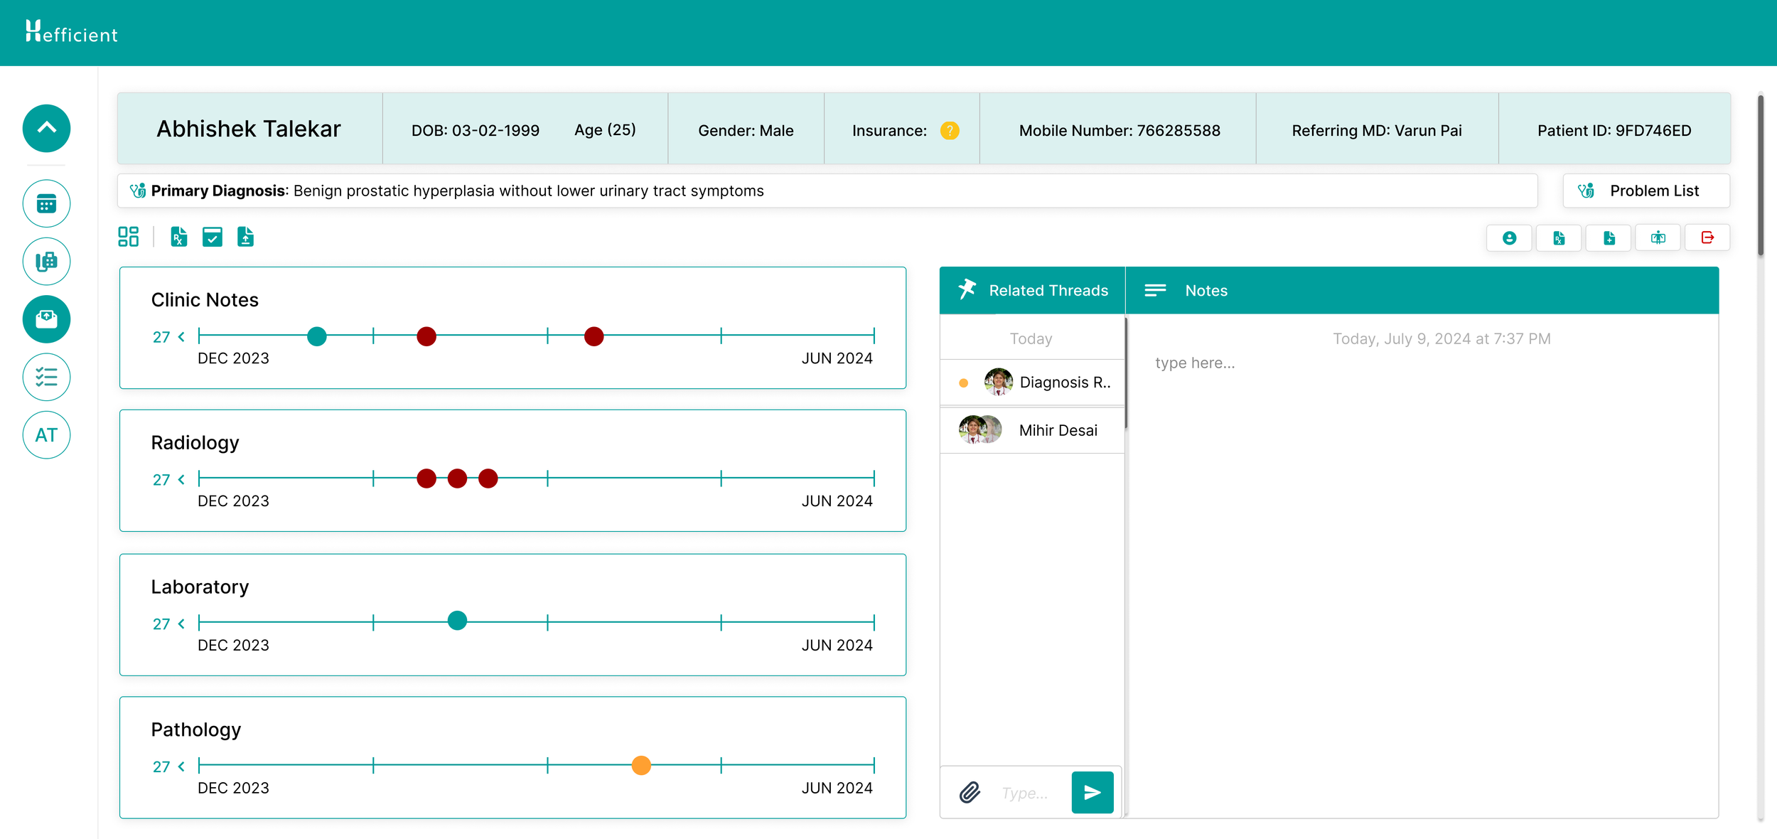Click the Insurance question mark indicator
The width and height of the screenshot is (1777, 839).
(949, 131)
